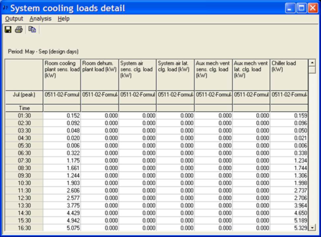
Task: Click the Print icon in toolbar
Action: (x=19, y=30)
